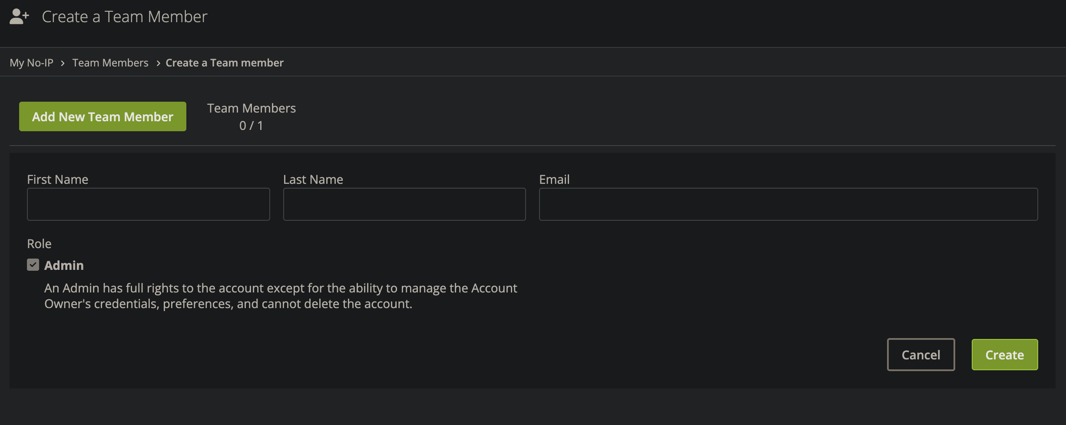Viewport: 1066px width, 425px height.
Task: Click the Cancel button
Action: tap(920, 354)
